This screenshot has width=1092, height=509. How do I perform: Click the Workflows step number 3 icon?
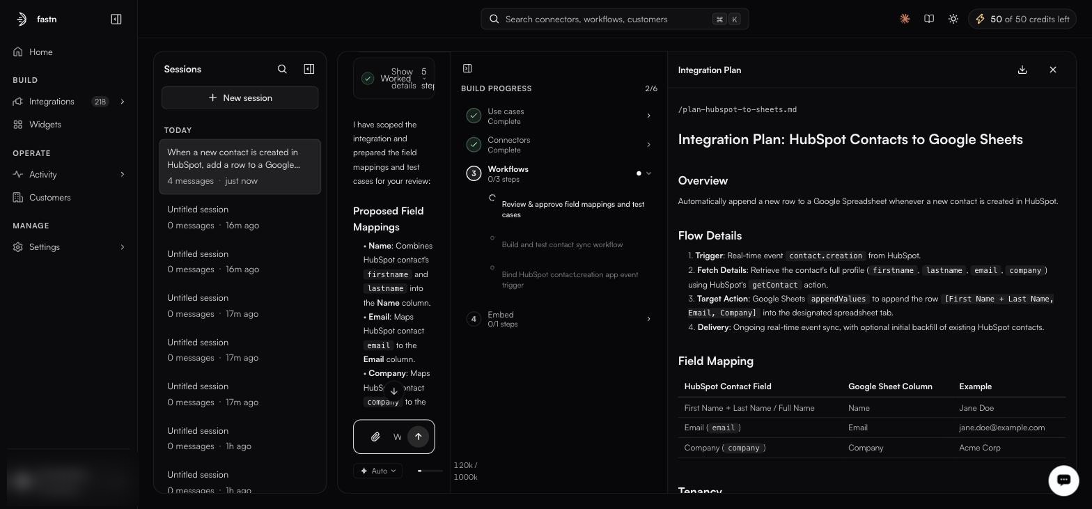(474, 173)
